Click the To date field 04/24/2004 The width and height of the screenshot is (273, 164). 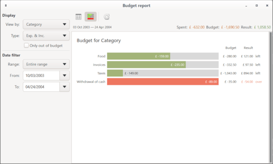pos(41,87)
